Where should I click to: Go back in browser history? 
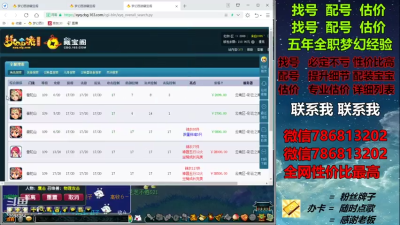[x=5, y=15]
